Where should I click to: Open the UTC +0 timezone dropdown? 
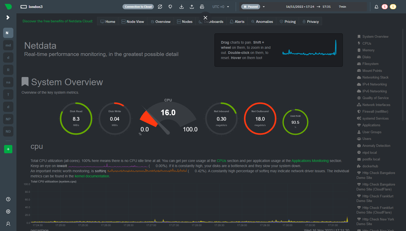221,7
